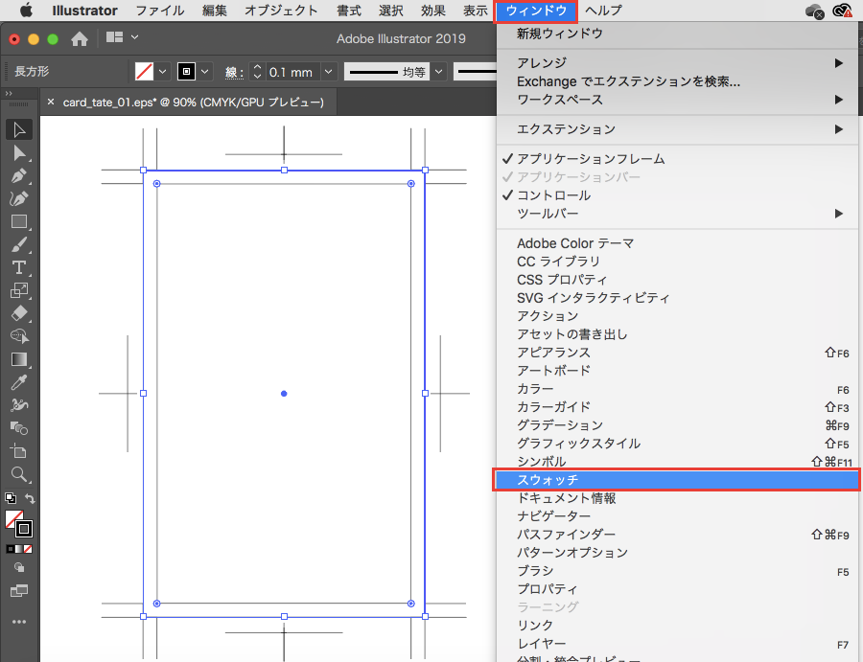
Task: Select the Pen tool
Action: pyautogui.click(x=18, y=176)
